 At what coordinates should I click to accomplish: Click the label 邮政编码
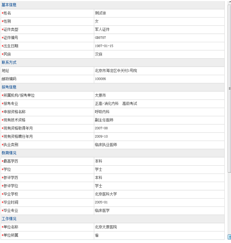[x=9, y=79]
